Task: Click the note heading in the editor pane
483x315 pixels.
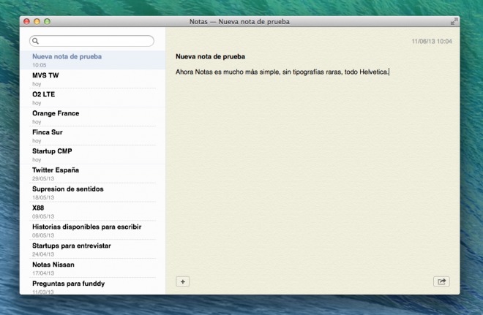Action: 210,56
